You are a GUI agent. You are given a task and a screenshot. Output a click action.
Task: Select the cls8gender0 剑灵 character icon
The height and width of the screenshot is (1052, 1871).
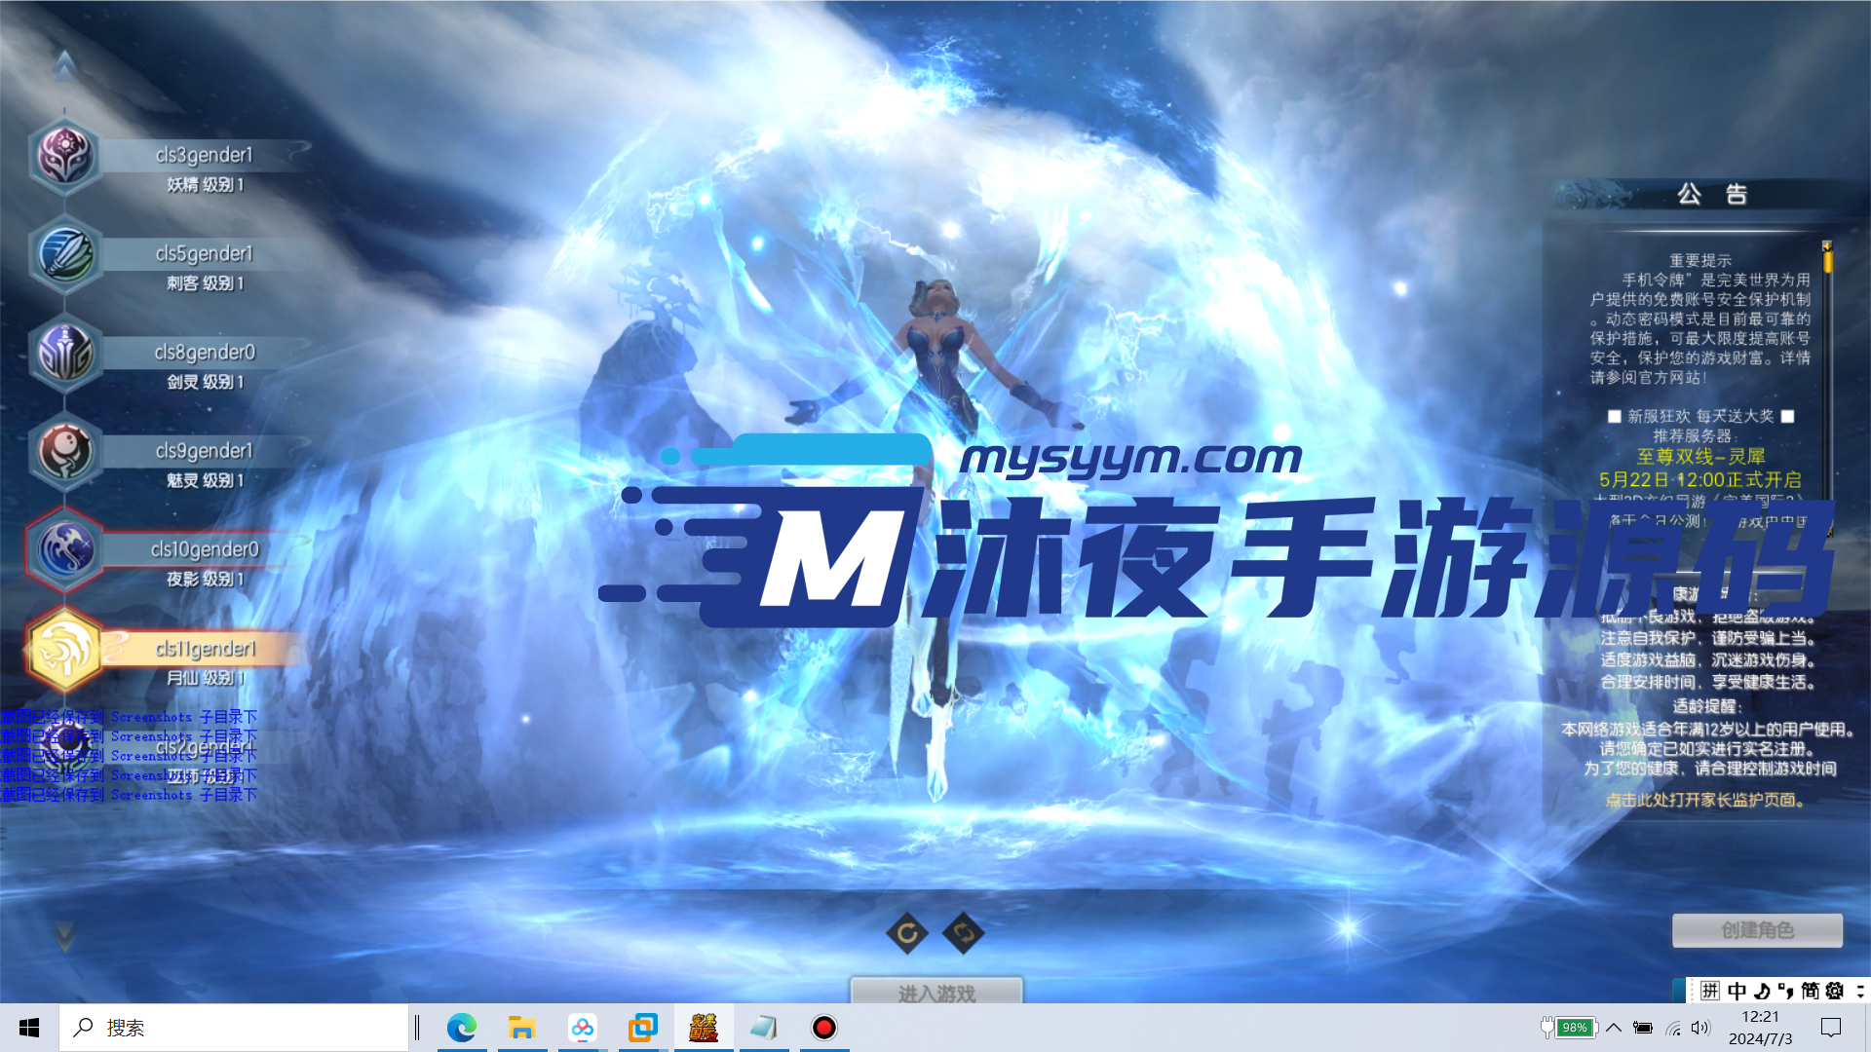pyautogui.click(x=64, y=353)
